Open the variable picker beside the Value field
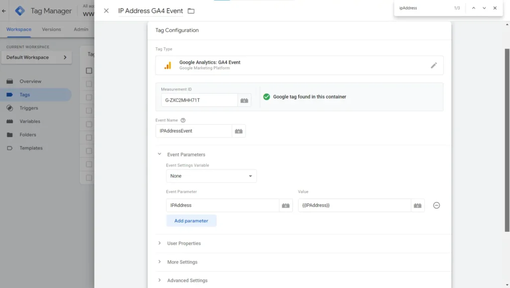510x288 pixels. 417,205
